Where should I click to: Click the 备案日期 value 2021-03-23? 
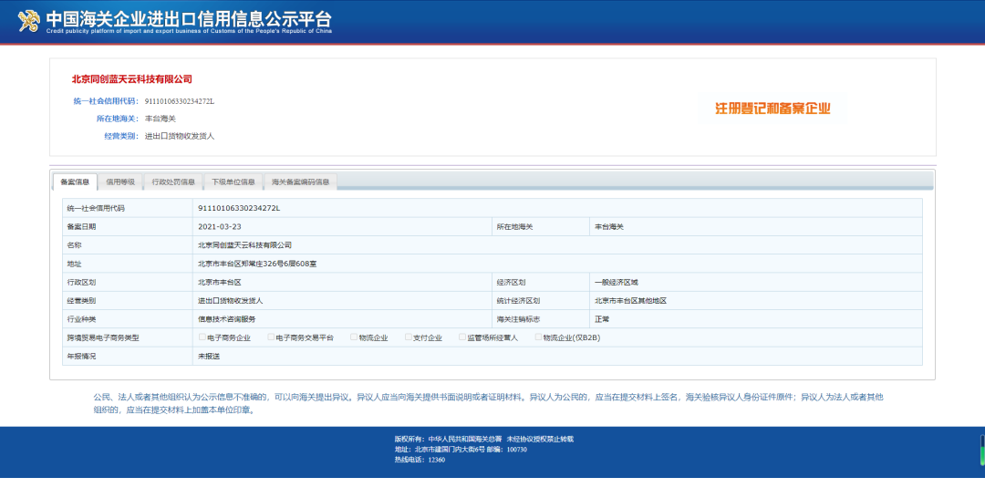(220, 226)
